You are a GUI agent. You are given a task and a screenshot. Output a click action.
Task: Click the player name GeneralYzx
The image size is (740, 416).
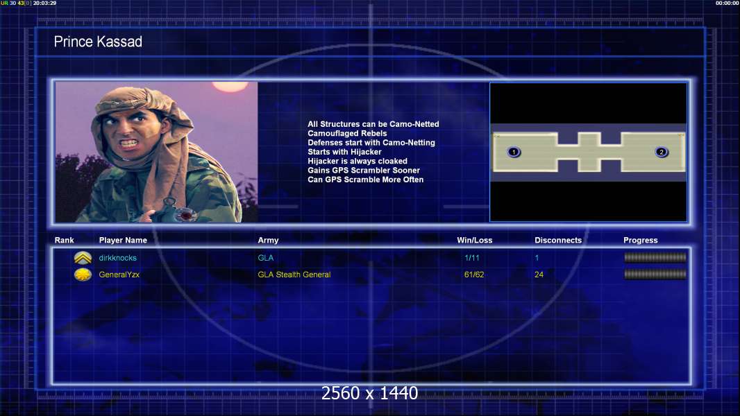click(x=119, y=275)
